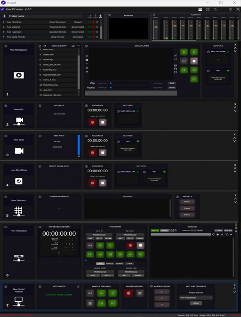Viewport: 241px width, 317px height.
Task: Click the download icon in project header
Action: [x=100, y=16]
